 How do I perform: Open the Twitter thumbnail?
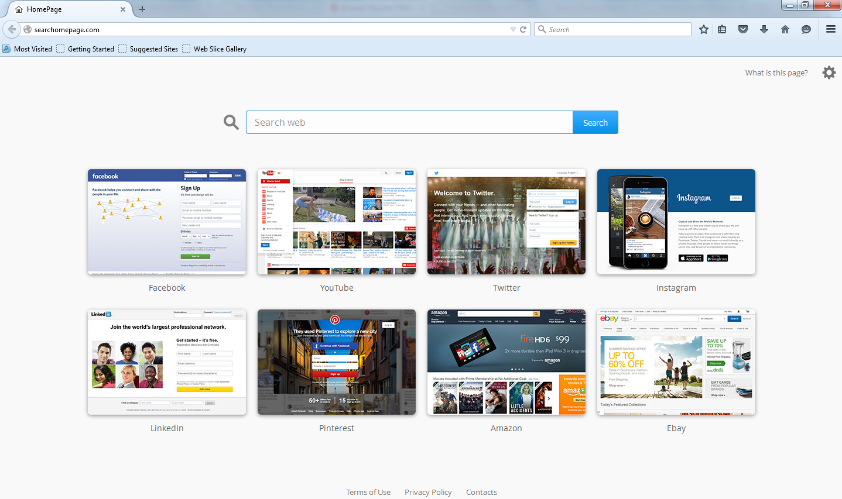pyautogui.click(x=506, y=222)
